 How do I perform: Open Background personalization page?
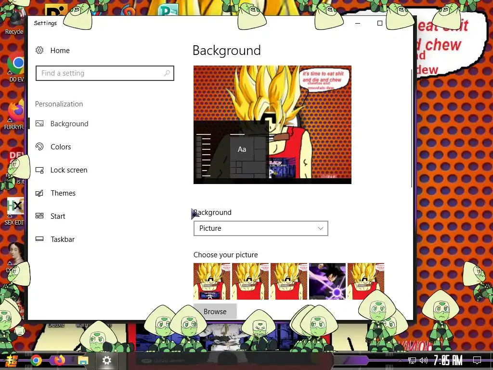pyautogui.click(x=69, y=124)
